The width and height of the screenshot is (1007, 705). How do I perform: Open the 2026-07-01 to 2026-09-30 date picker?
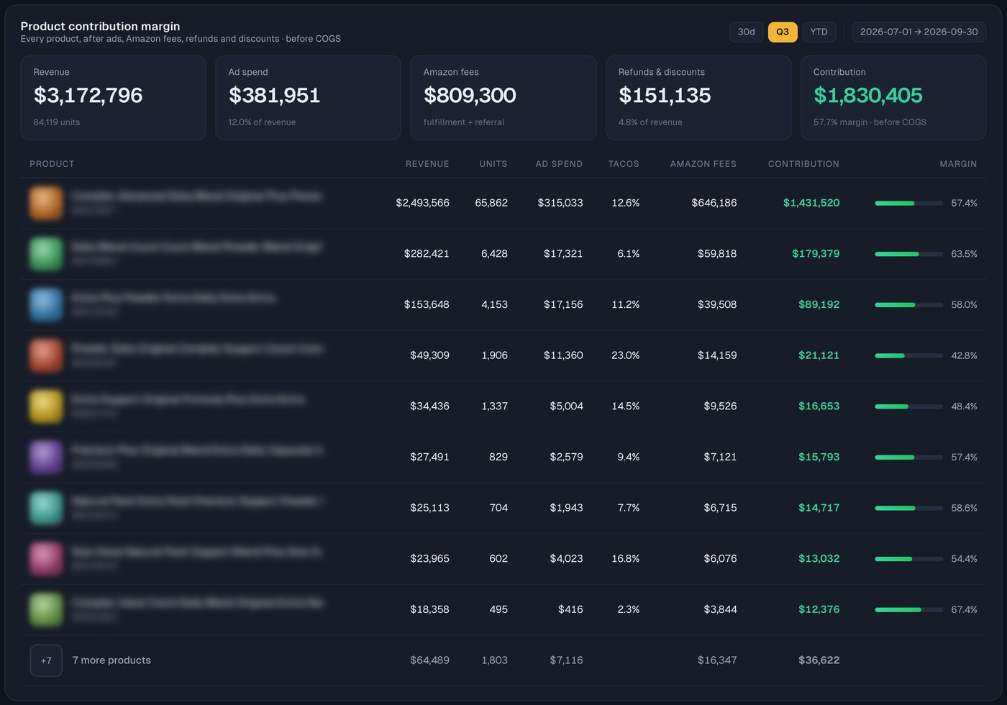pos(919,32)
